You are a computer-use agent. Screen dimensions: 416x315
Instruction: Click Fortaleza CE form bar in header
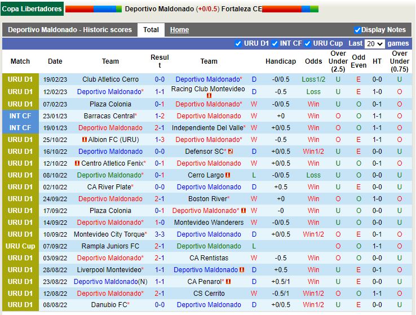(x=290, y=9)
